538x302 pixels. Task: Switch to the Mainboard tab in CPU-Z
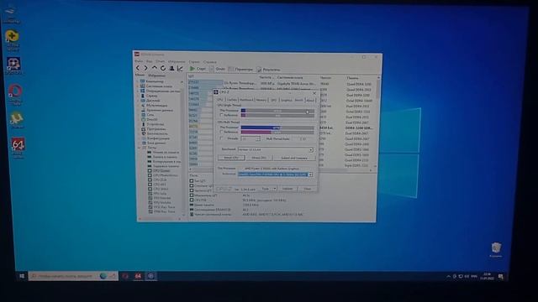click(246, 100)
